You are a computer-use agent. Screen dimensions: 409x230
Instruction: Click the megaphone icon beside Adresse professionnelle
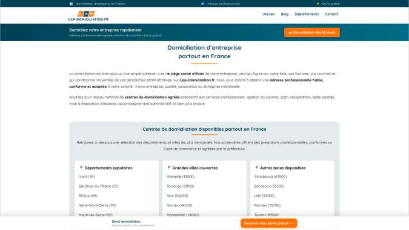click(x=202, y=4)
